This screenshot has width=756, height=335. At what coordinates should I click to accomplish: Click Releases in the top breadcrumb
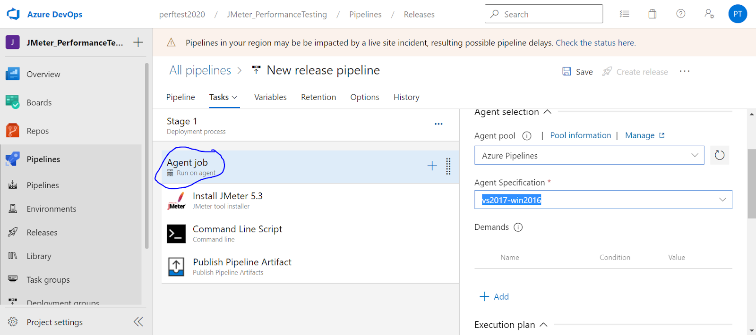pos(419,14)
